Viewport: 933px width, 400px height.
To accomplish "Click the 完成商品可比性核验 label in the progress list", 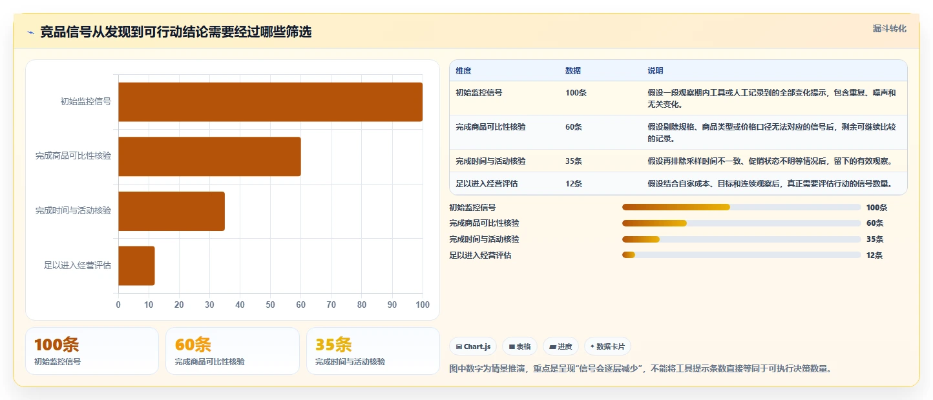I will pyautogui.click(x=484, y=223).
